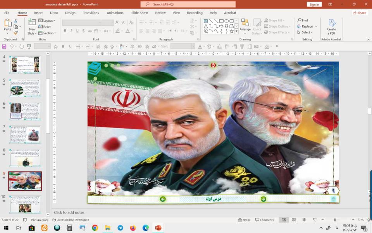Switch to Slide Sorter view
Viewport: 372px width, 233px height.
click(294, 220)
